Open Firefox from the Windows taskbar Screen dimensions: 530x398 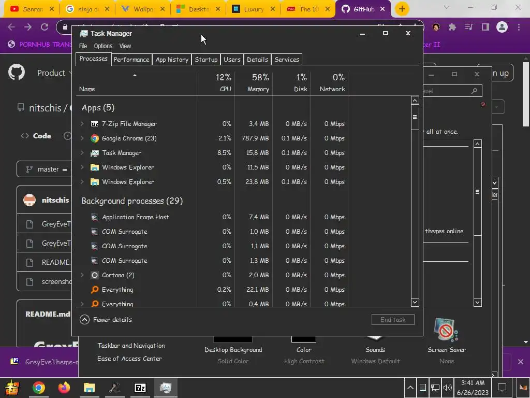click(64, 388)
